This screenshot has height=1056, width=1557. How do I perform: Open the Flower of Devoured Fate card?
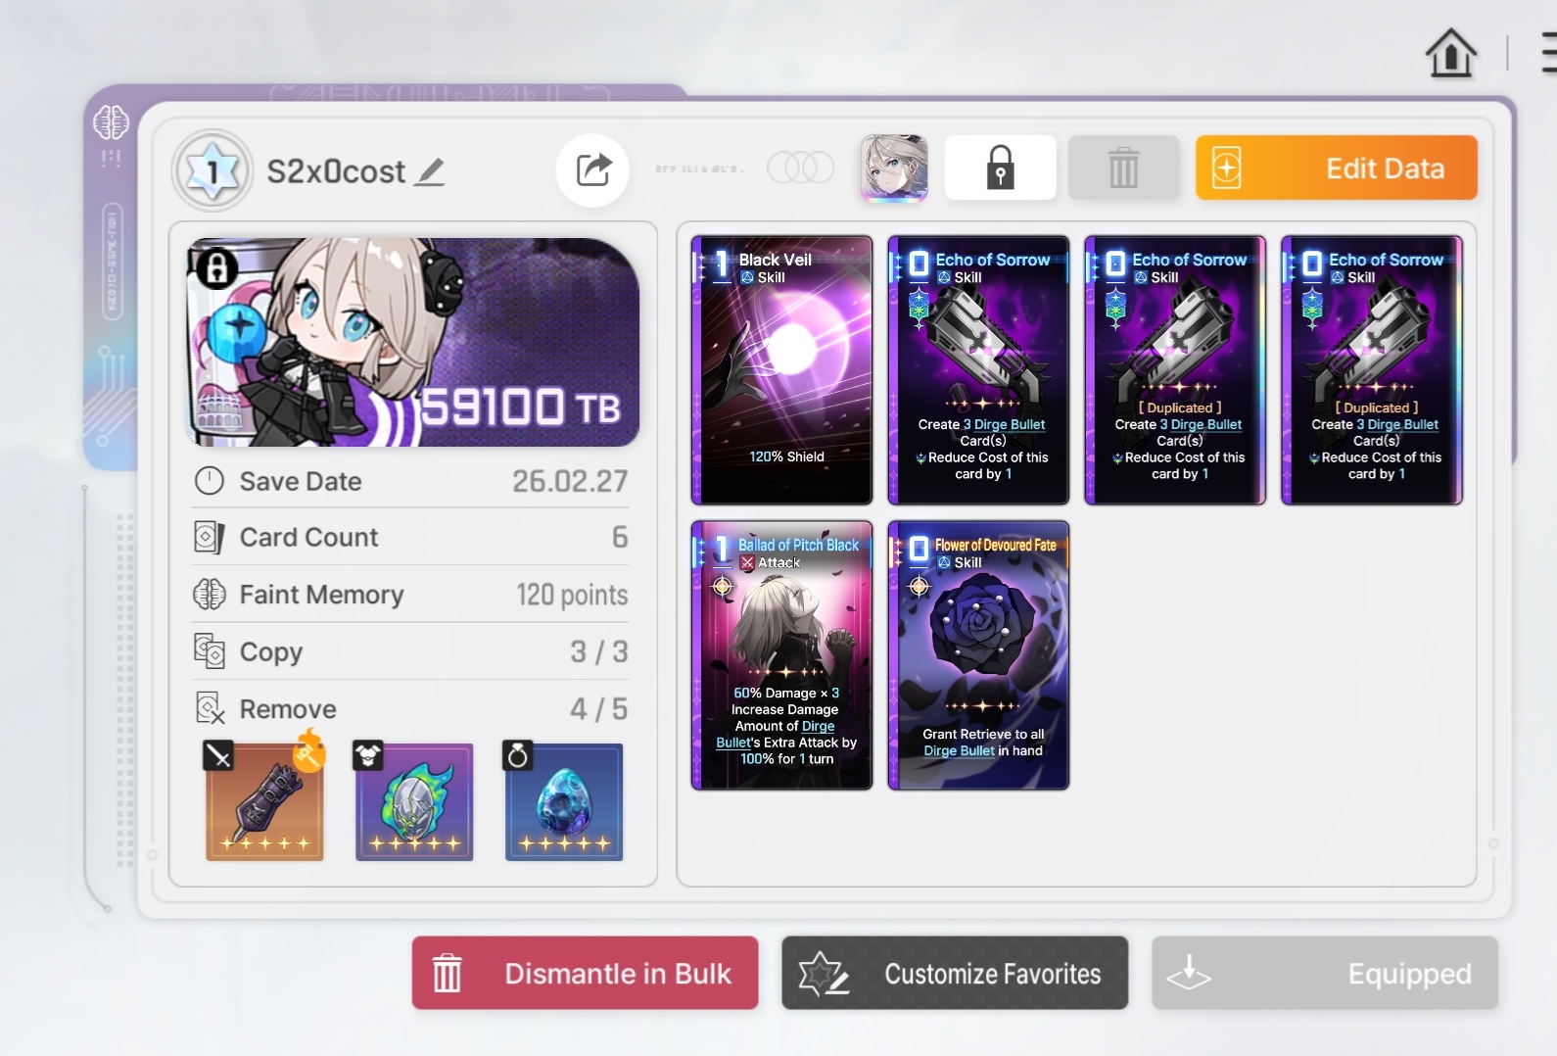coord(978,655)
